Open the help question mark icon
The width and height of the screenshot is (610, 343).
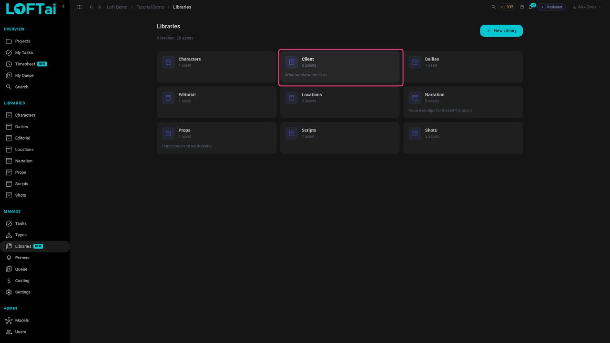click(522, 7)
